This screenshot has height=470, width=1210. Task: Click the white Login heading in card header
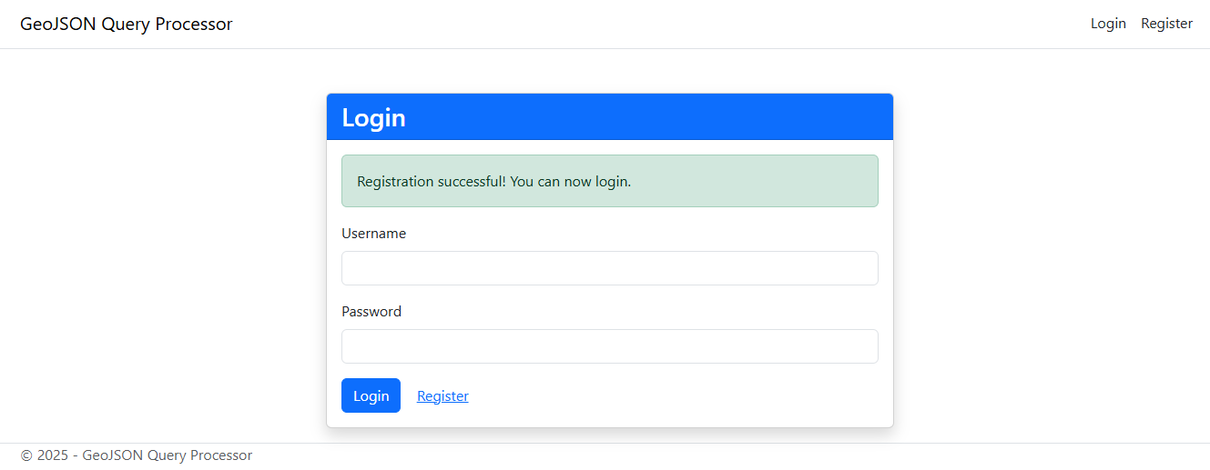(373, 118)
